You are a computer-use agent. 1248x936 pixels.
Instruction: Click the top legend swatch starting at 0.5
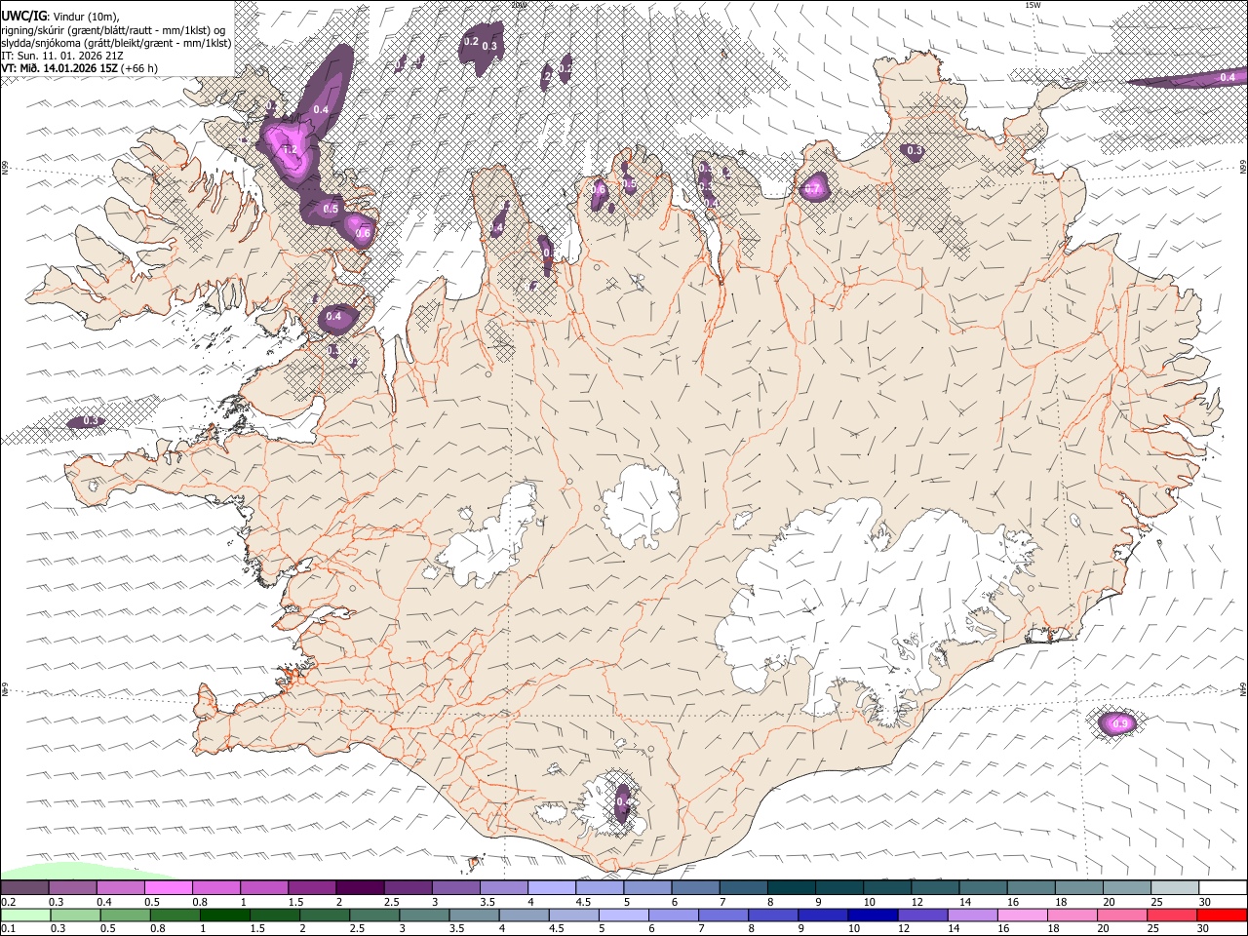click(169, 887)
